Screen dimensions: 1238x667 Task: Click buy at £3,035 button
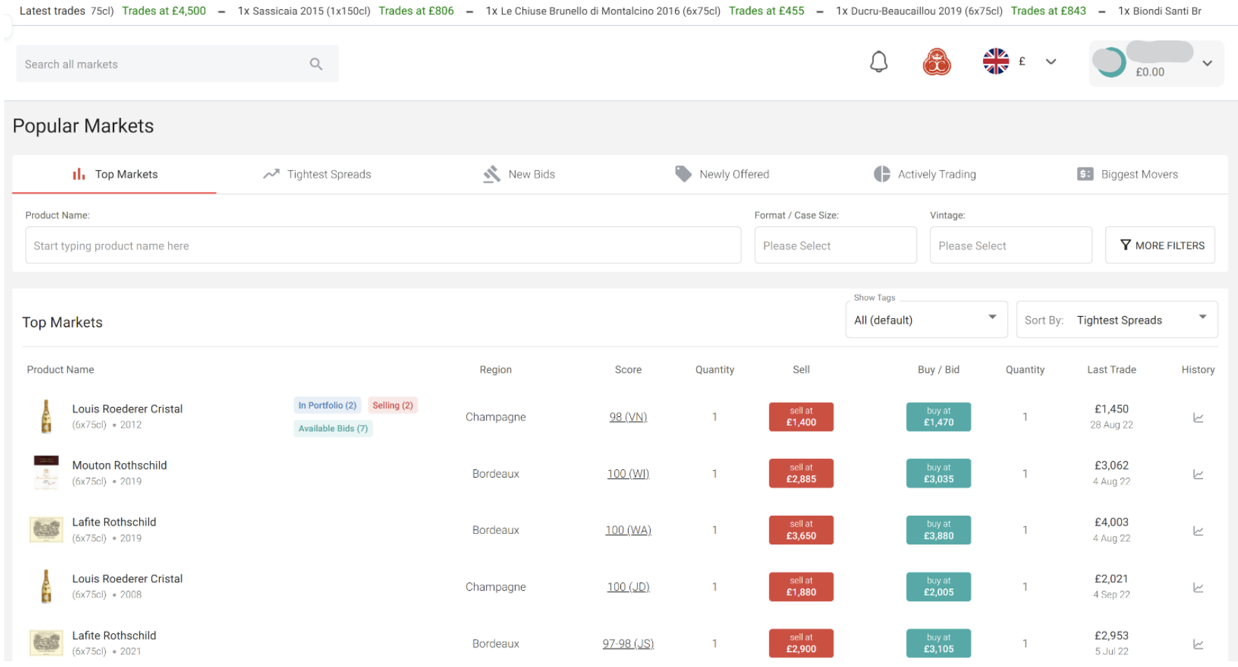[938, 474]
